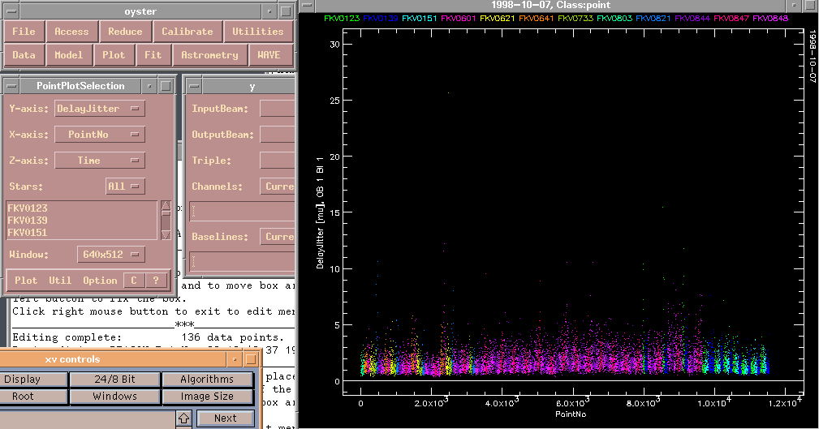Click the C button in PointPlotSelection
Screen dimensions: 819x429
click(x=134, y=281)
